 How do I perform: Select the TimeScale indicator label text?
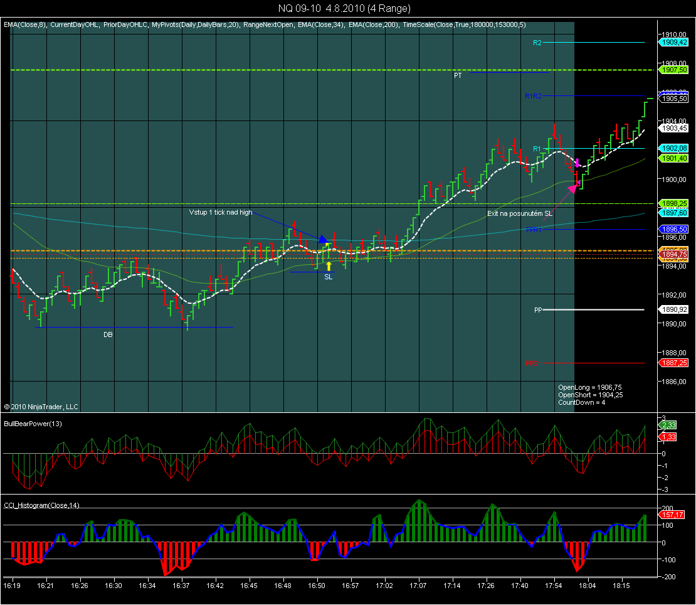coord(464,25)
